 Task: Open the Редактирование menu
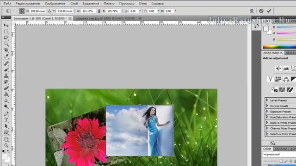(28, 3)
